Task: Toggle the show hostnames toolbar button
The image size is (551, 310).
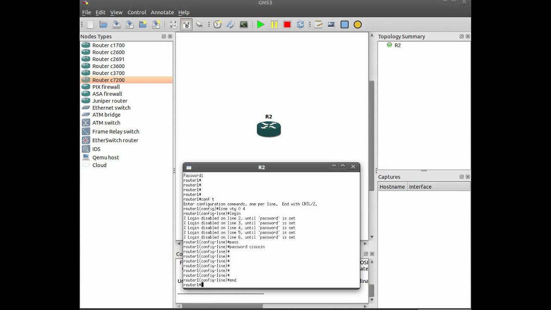Action: coord(186,25)
